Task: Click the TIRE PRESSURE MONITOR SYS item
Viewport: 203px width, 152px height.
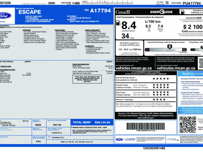Action: click(98, 42)
